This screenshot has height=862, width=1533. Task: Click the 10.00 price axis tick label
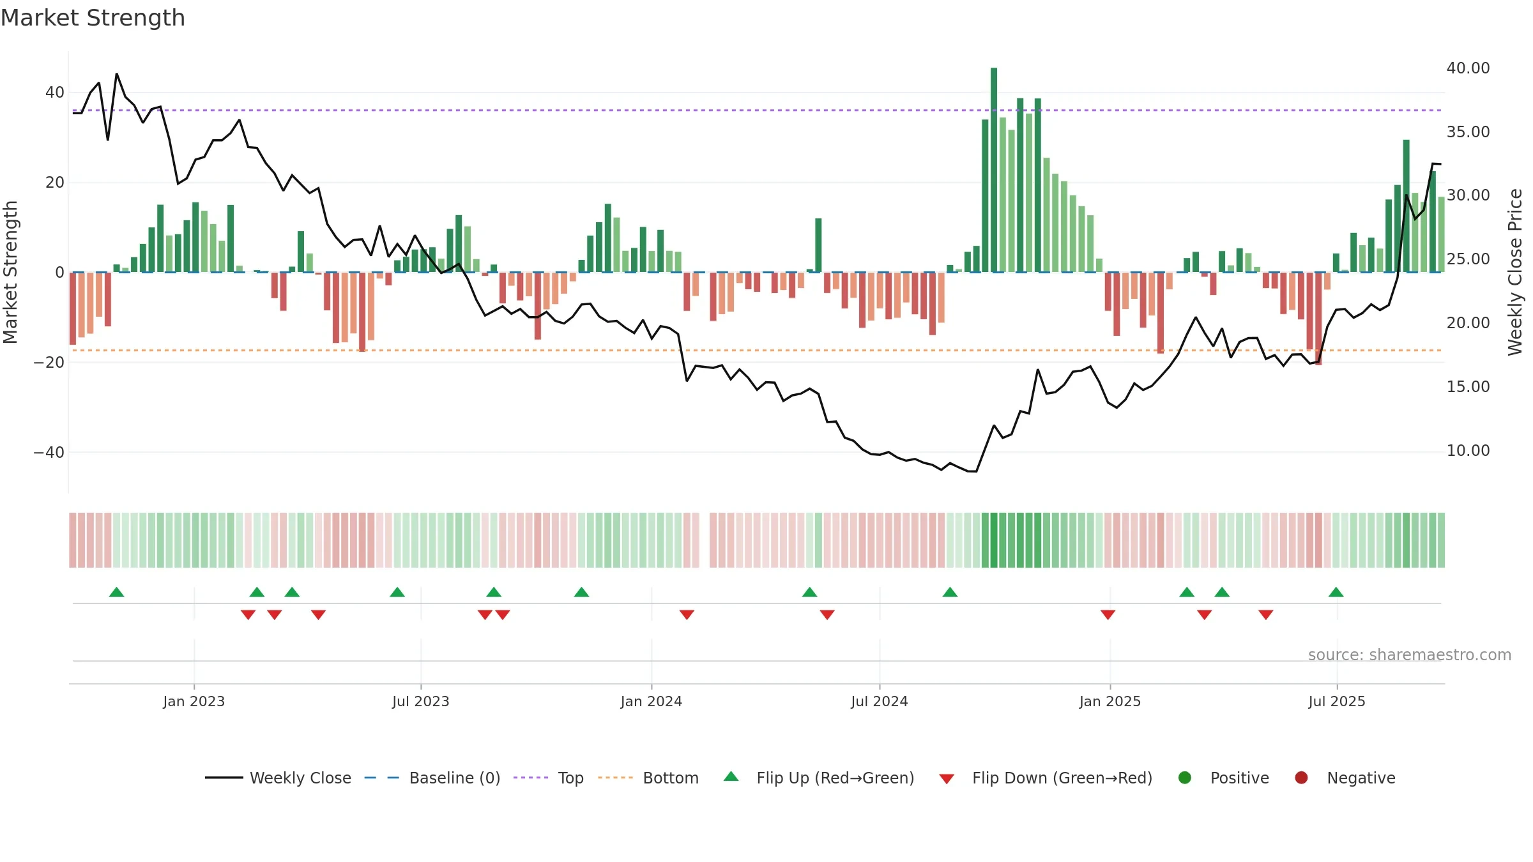1468,451
